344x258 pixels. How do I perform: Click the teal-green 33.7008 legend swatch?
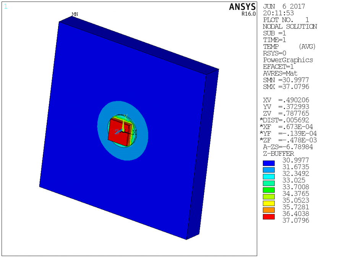[x=269, y=183]
